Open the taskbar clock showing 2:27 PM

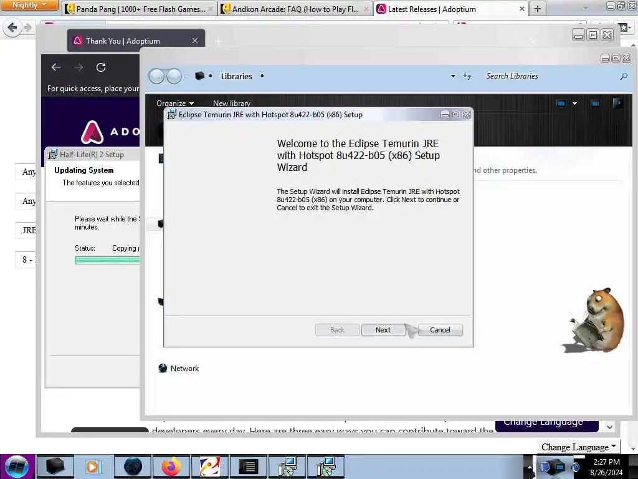pos(606,467)
